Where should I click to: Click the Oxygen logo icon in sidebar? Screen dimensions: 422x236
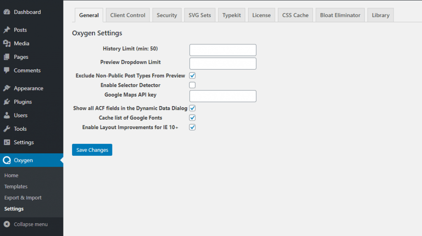coord(7,160)
